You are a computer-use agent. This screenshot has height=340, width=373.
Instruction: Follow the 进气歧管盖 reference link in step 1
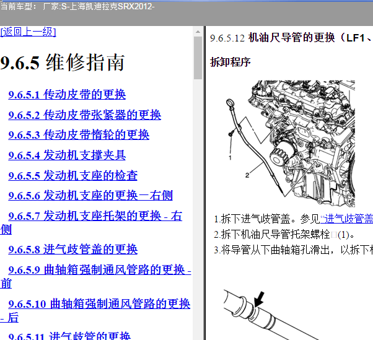(346, 219)
